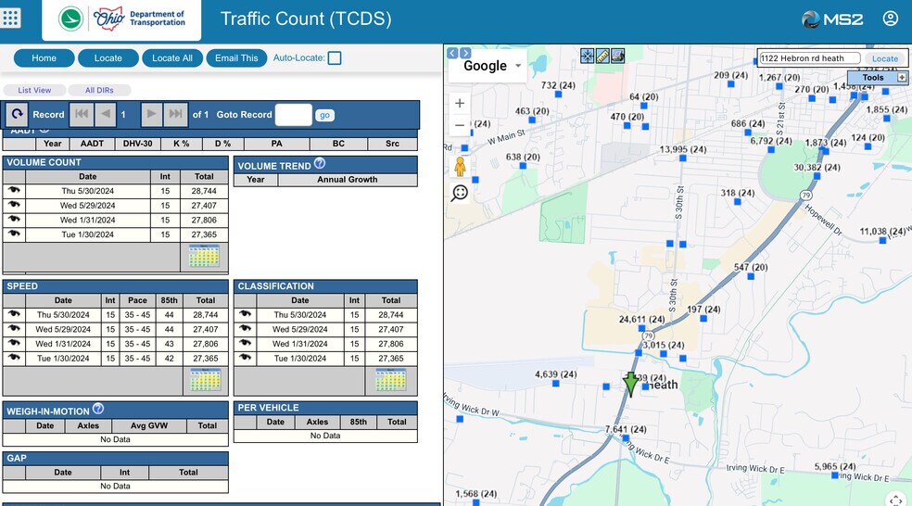The height and width of the screenshot is (506, 912).
Task: Collapse map panel with left arrow
Action: 452,53
